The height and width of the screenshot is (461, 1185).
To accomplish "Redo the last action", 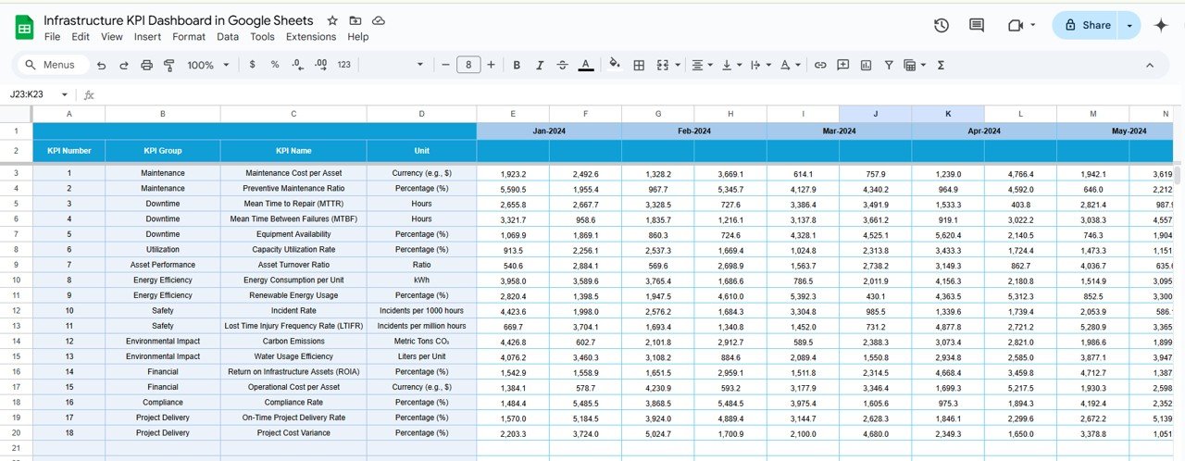I will 123,65.
